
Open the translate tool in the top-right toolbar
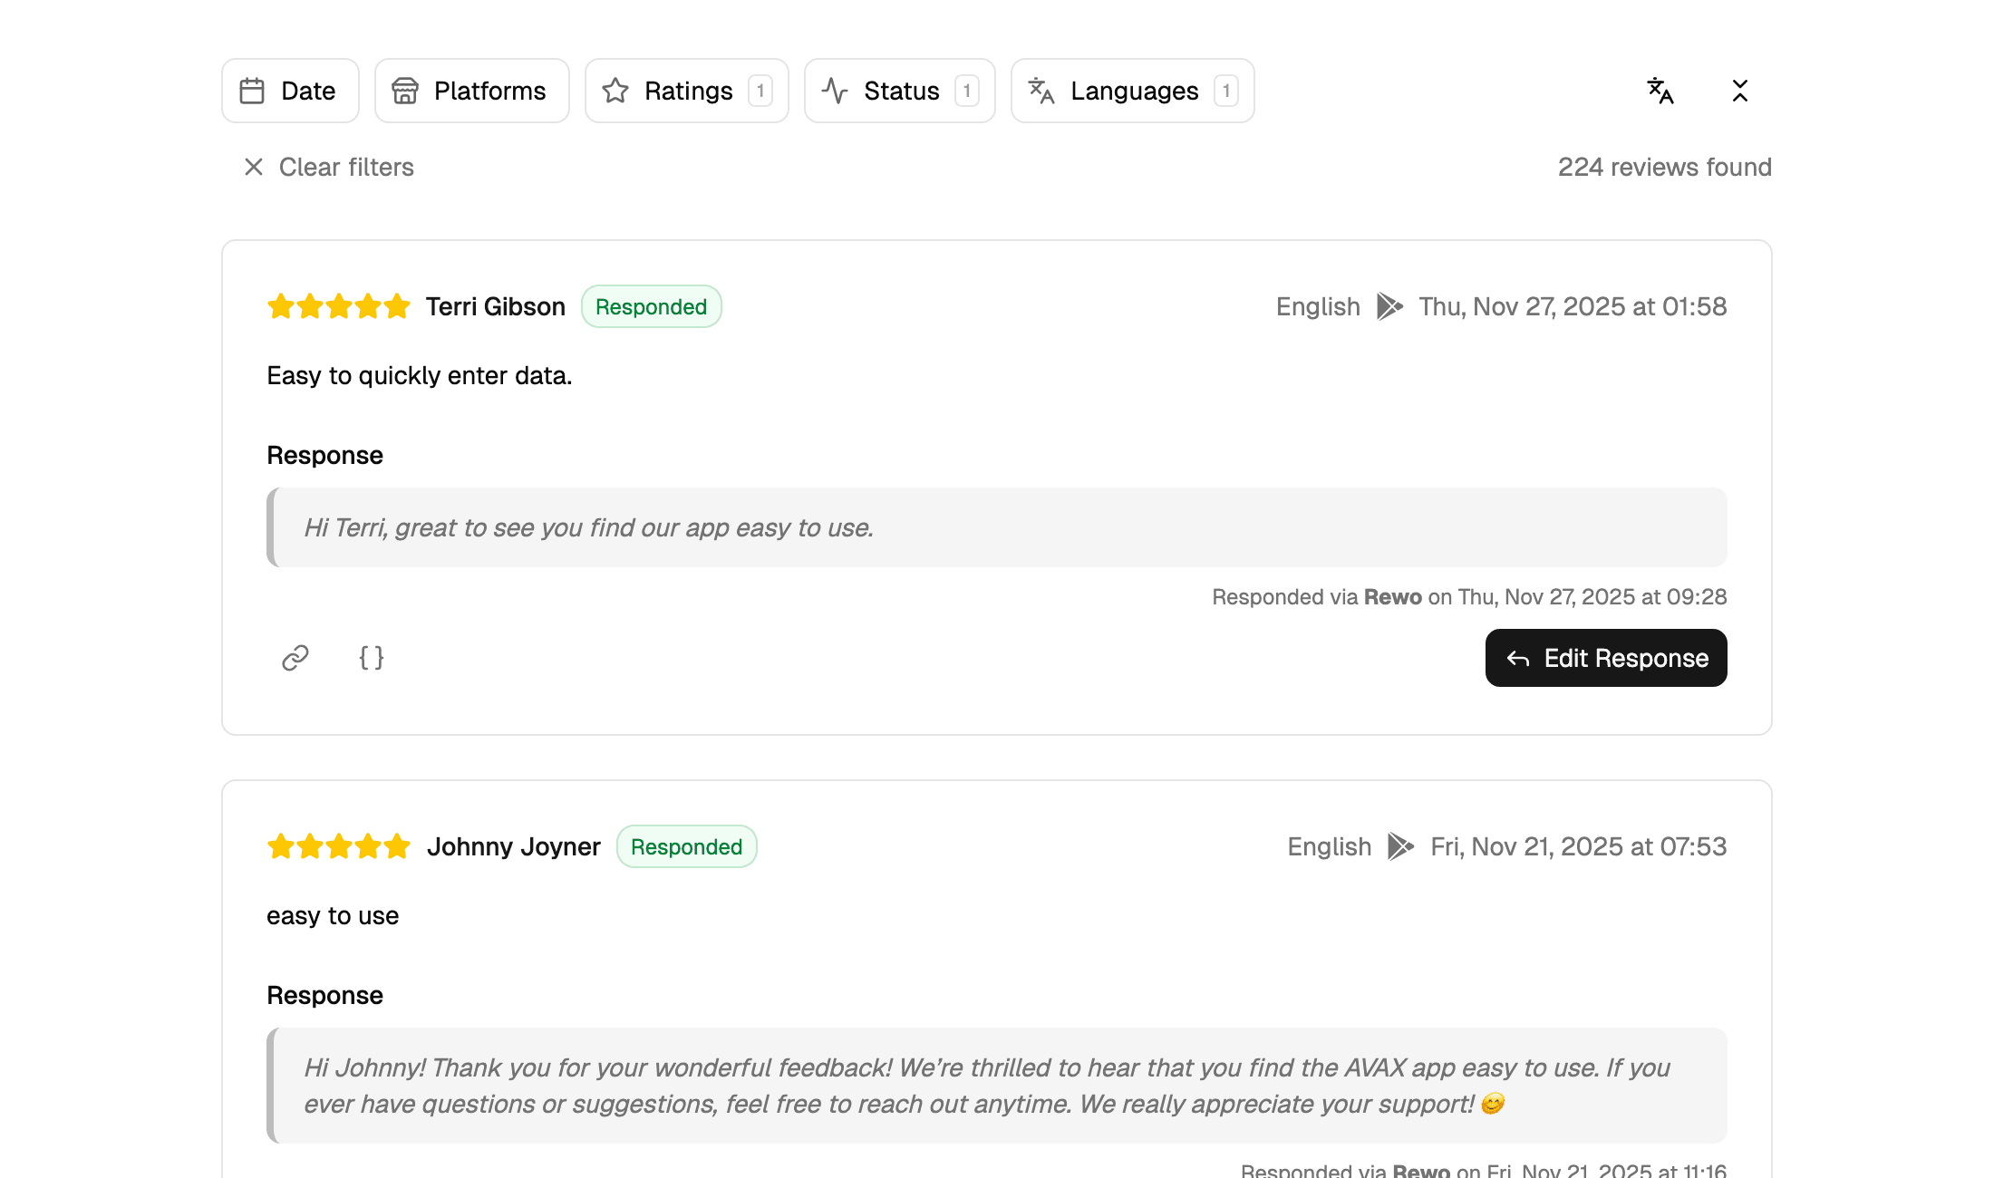click(x=1660, y=91)
